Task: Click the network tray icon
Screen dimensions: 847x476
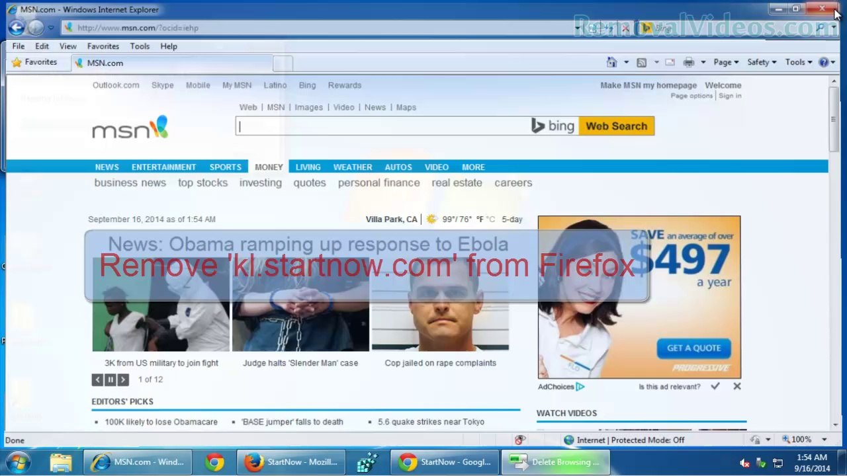Action: coord(778,463)
